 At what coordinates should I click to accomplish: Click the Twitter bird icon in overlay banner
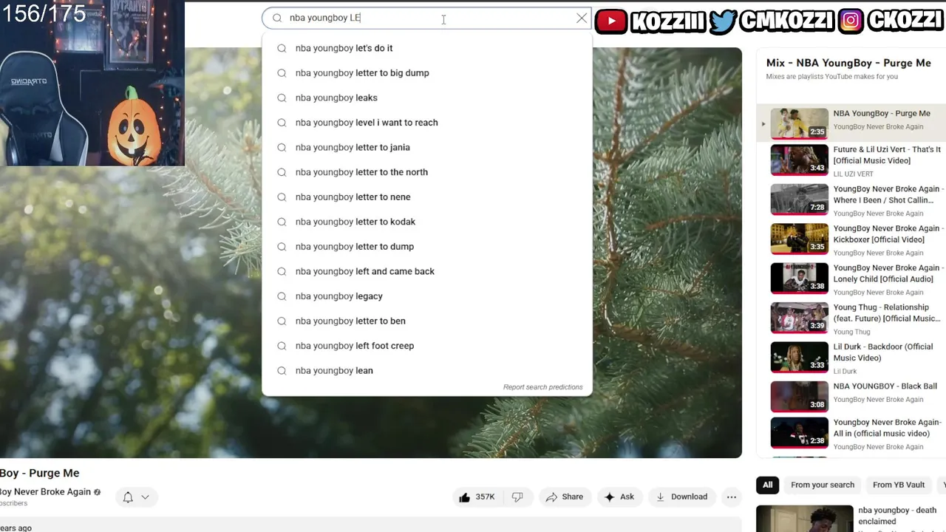click(722, 21)
